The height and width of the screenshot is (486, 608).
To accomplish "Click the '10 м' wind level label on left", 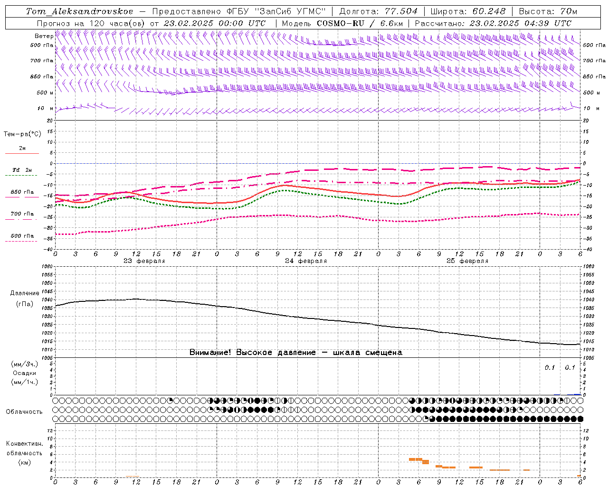I will (46, 108).
